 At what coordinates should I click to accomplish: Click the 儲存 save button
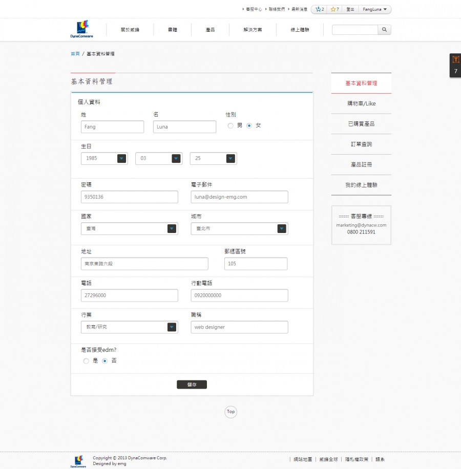tap(192, 385)
